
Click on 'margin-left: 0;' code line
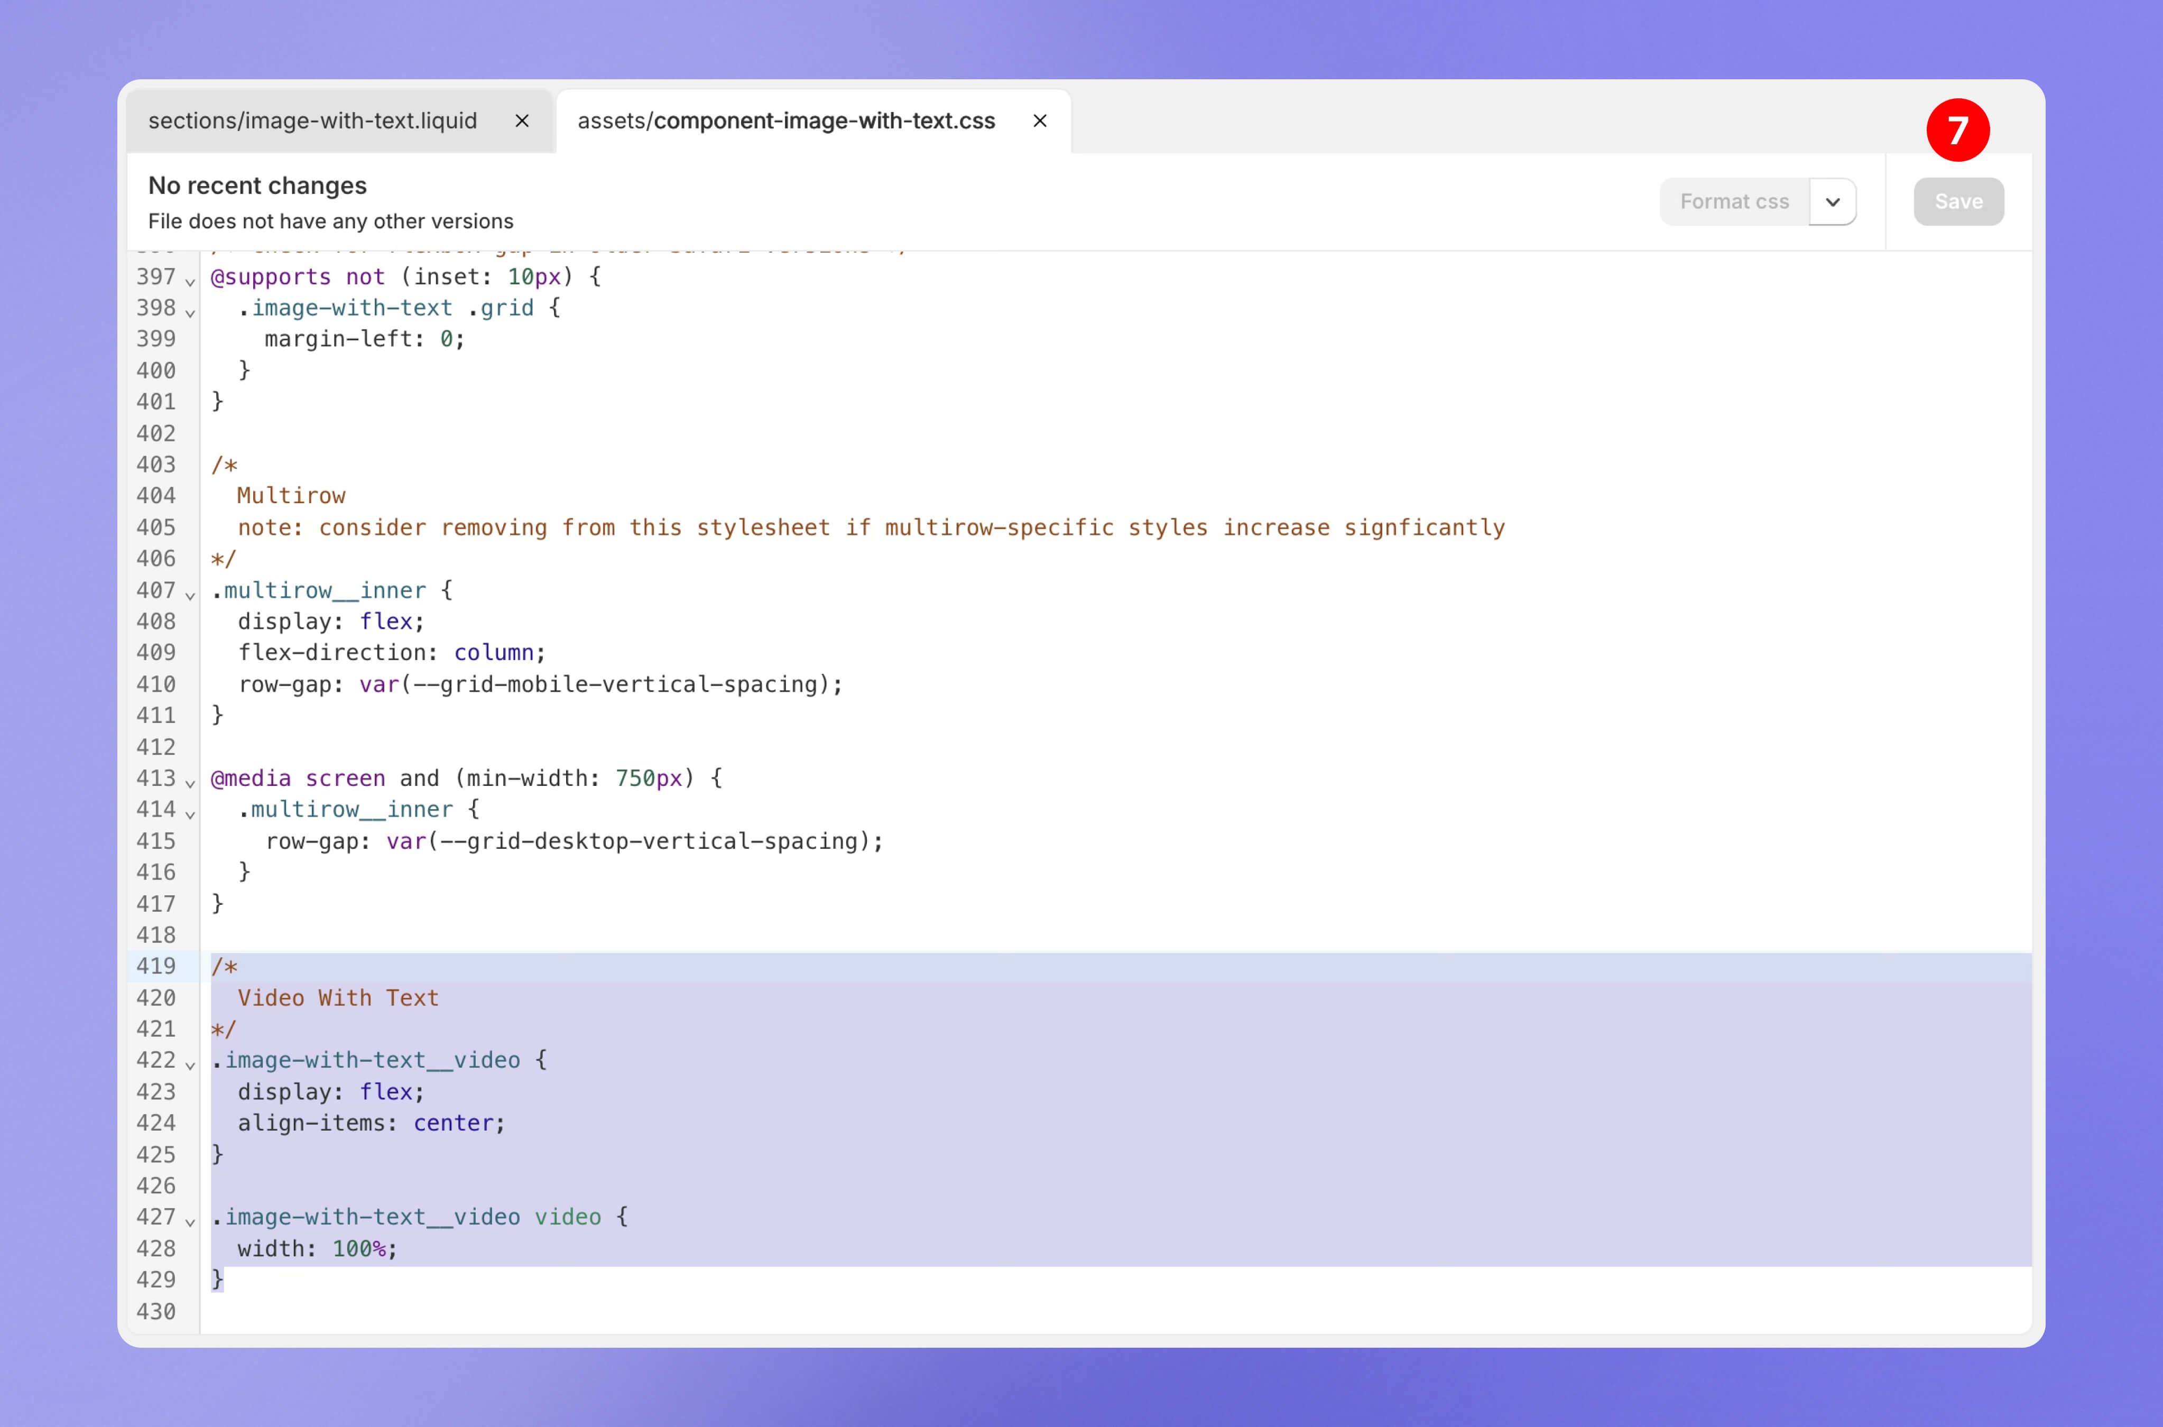[x=364, y=339]
